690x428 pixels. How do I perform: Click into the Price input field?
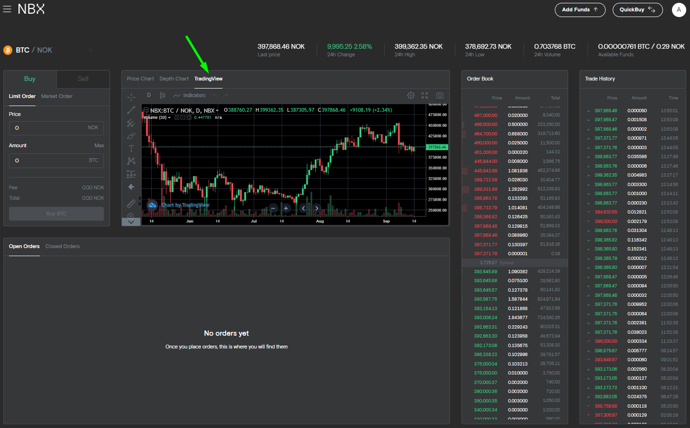pos(50,128)
